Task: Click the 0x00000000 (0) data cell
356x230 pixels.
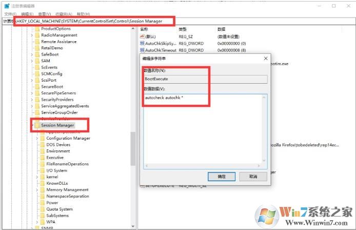Action: tap(231, 44)
